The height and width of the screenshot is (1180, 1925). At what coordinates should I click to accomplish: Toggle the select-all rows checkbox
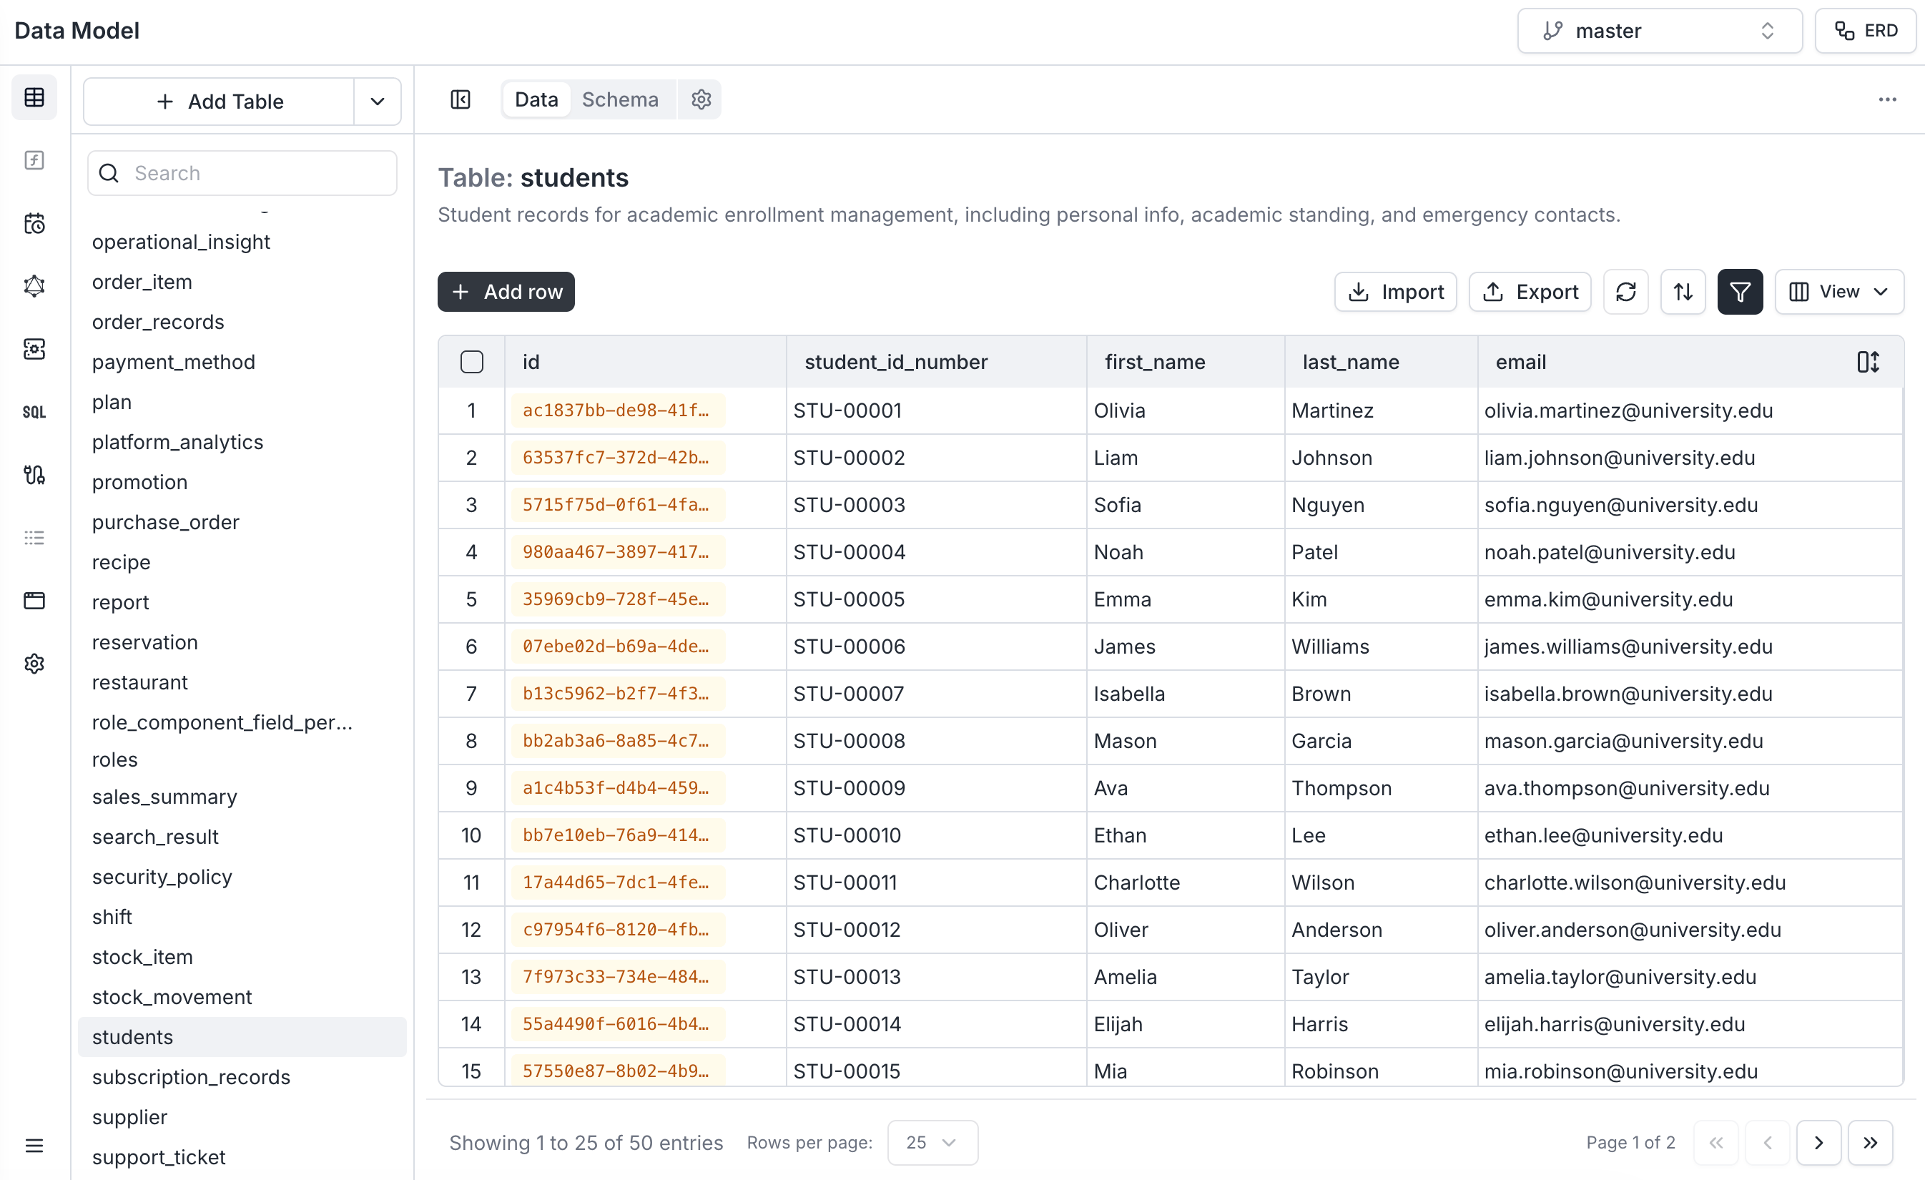click(472, 362)
